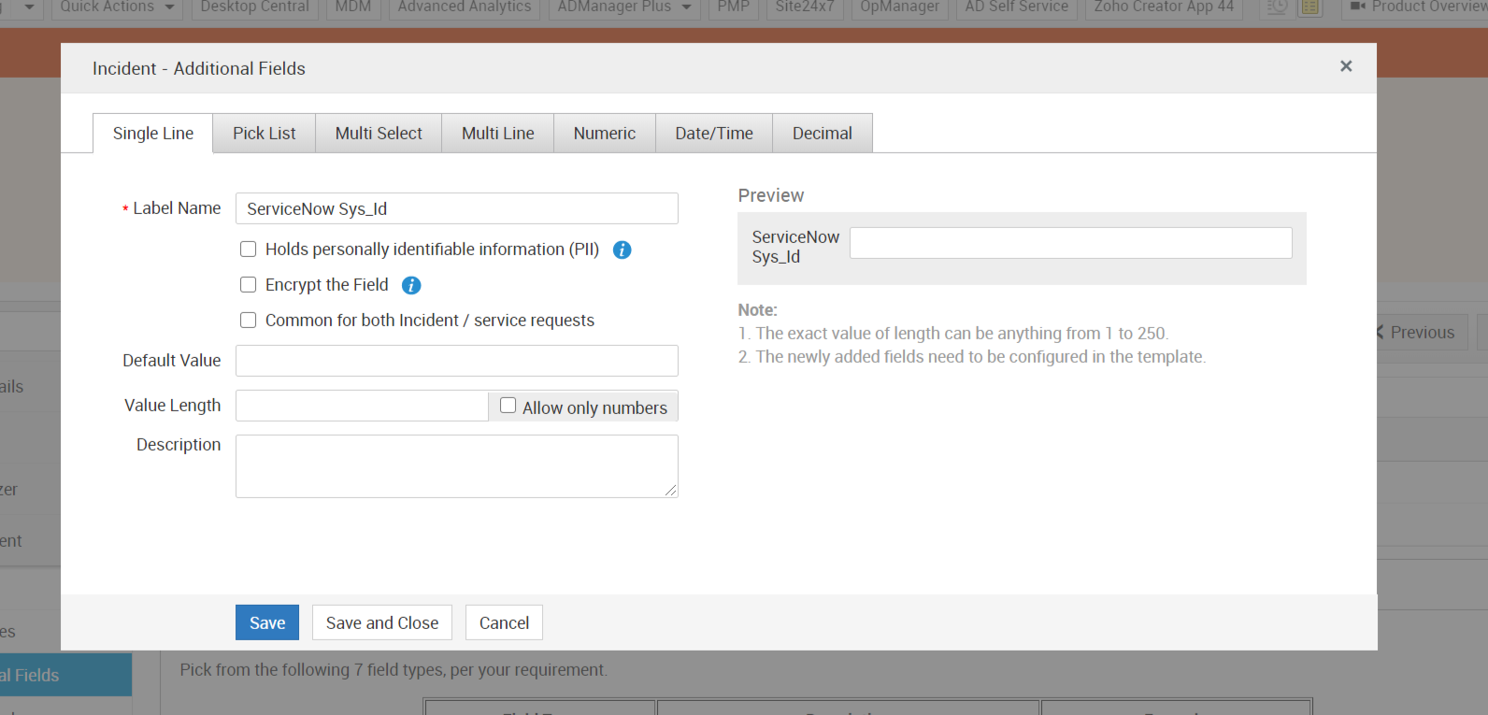The height and width of the screenshot is (715, 1488).
Task: Switch to the Date/Time tab
Action: pos(714,133)
